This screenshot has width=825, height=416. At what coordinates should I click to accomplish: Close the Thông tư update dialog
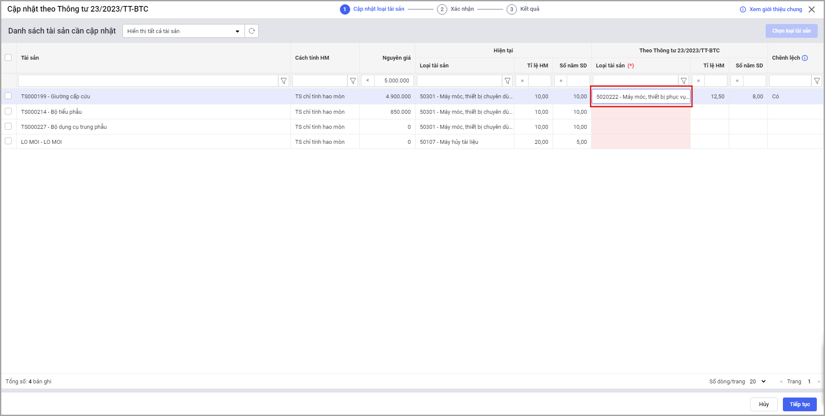tap(812, 9)
